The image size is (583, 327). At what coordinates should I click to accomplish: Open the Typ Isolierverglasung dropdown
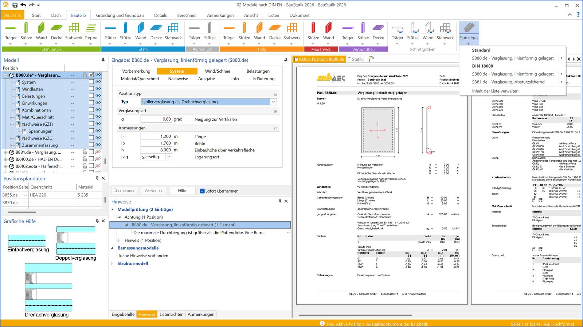click(x=273, y=102)
